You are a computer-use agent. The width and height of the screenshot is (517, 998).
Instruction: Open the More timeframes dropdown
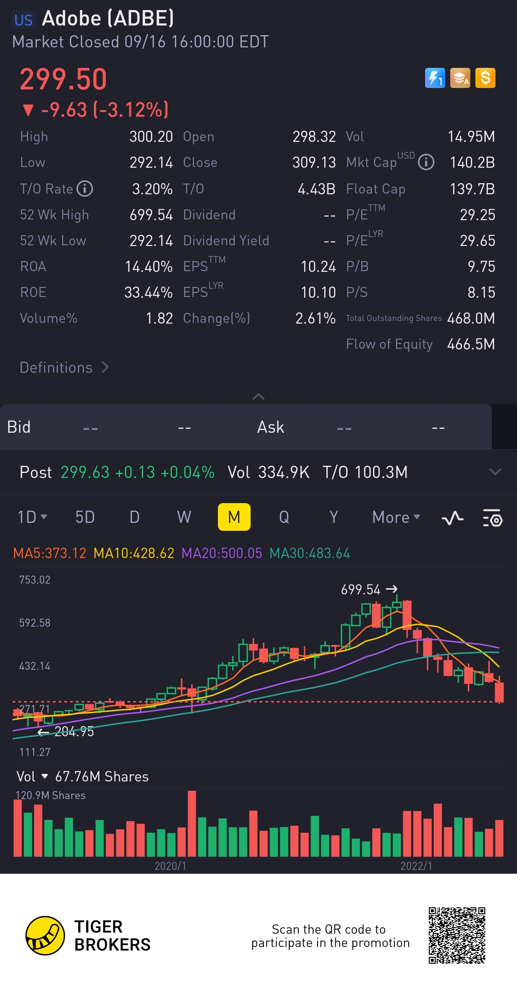[x=396, y=517]
